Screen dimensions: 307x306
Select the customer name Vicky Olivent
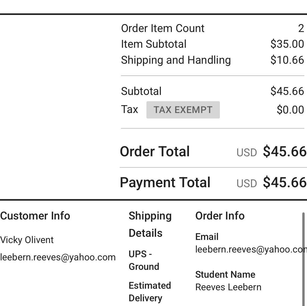coord(27,240)
